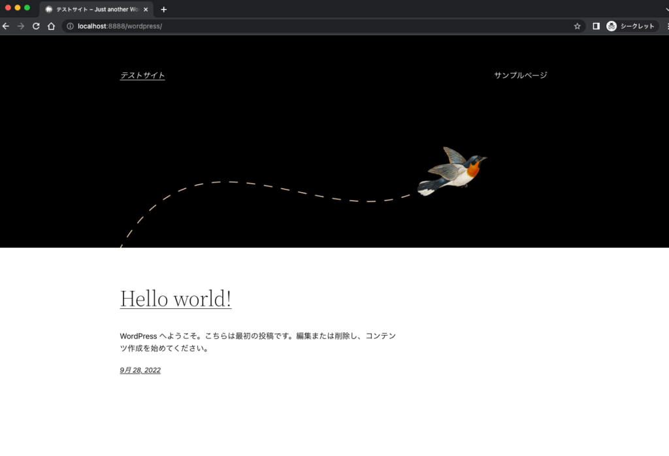This screenshot has width=669, height=456.
Task: Bookmark this page with the star icon
Action: point(577,26)
